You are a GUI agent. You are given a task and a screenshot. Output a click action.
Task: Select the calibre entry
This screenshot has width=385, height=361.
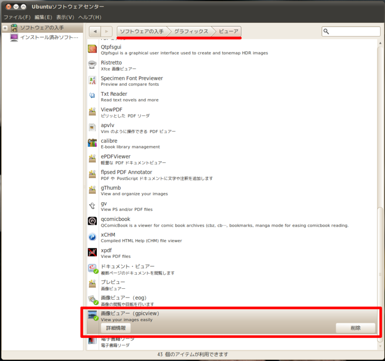coord(232,143)
